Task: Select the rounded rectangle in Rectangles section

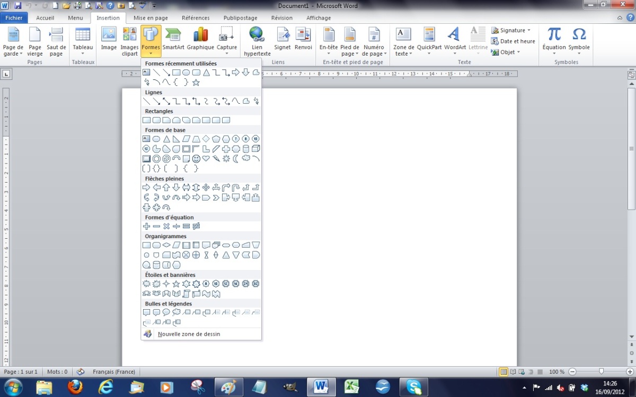Action: coord(156,120)
